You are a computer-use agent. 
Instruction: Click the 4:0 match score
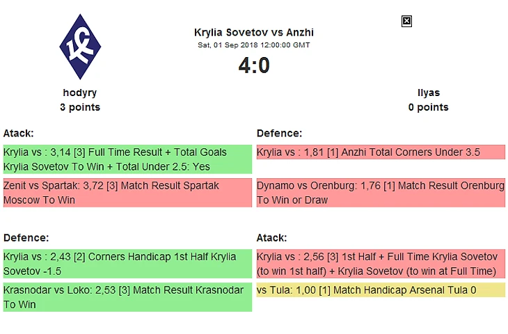[254, 65]
